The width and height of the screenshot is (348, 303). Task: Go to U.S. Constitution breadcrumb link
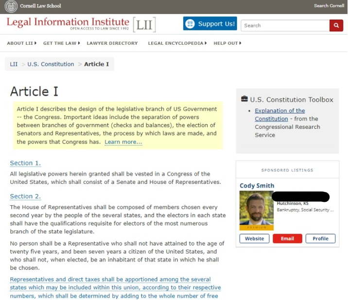pos(51,64)
